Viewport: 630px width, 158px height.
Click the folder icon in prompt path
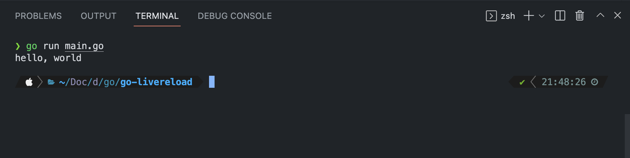coord(51,82)
